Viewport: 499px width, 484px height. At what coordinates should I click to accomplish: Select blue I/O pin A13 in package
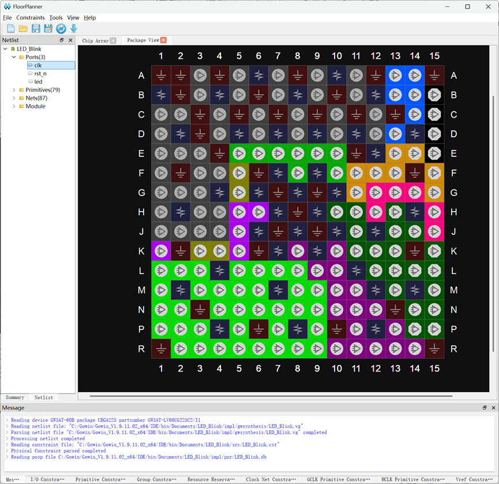tap(395, 76)
